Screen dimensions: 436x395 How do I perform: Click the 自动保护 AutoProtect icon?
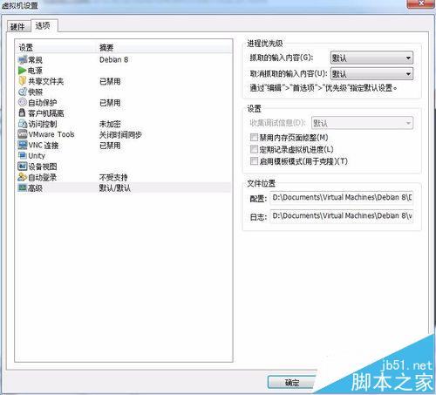pyautogui.click(x=23, y=102)
